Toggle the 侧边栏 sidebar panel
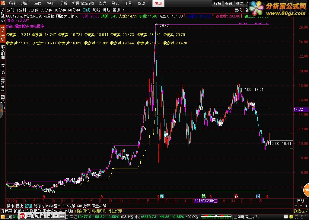Image resolution: width=309 pixels, height=220 pixels. click(x=301, y=211)
